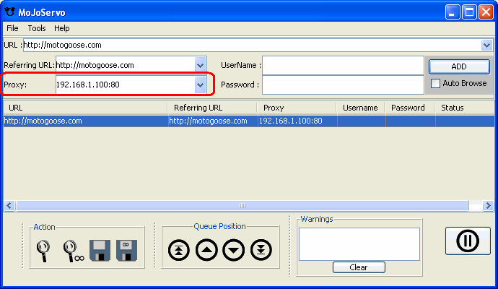The height and width of the screenshot is (289, 498).
Task: Click the floppy disk with infinity icon
Action: (x=126, y=251)
